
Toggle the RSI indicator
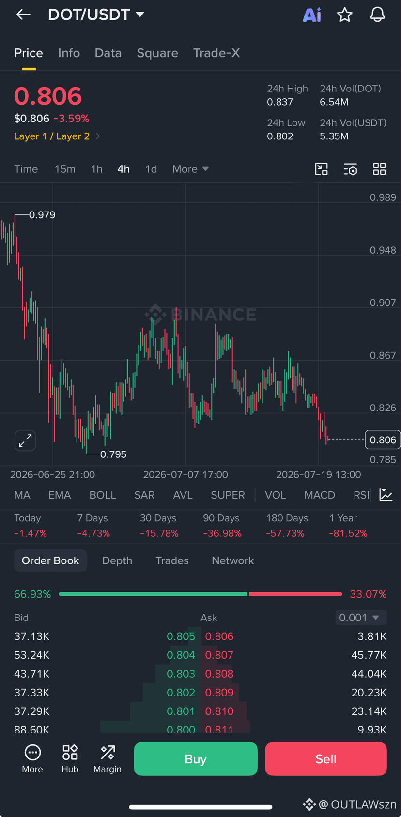(x=361, y=495)
